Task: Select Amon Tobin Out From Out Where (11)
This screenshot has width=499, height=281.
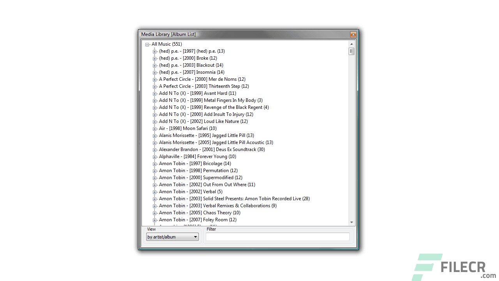Action: pyautogui.click(x=207, y=185)
